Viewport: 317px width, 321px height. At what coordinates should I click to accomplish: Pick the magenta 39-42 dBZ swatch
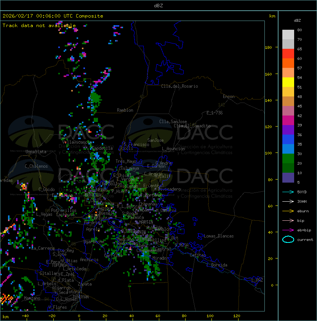pos(288,120)
